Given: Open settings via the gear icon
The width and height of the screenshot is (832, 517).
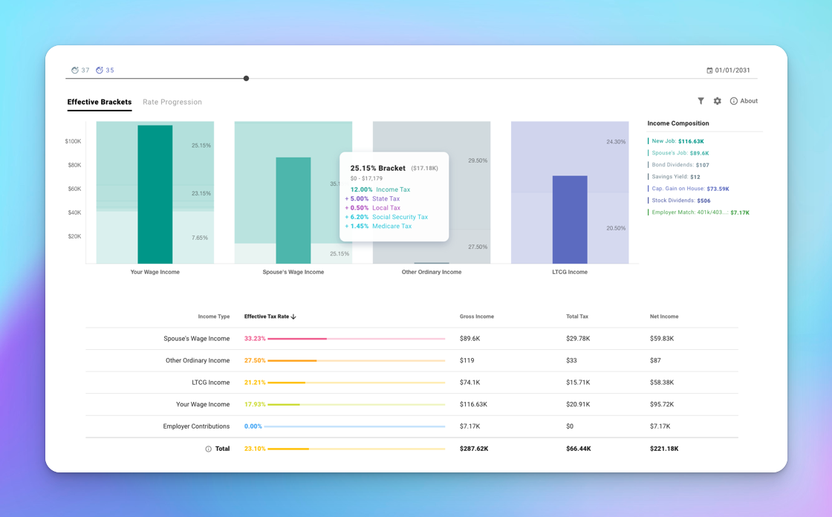Looking at the screenshot, I should [718, 101].
